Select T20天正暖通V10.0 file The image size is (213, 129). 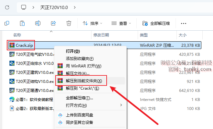click(x=35, y=90)
